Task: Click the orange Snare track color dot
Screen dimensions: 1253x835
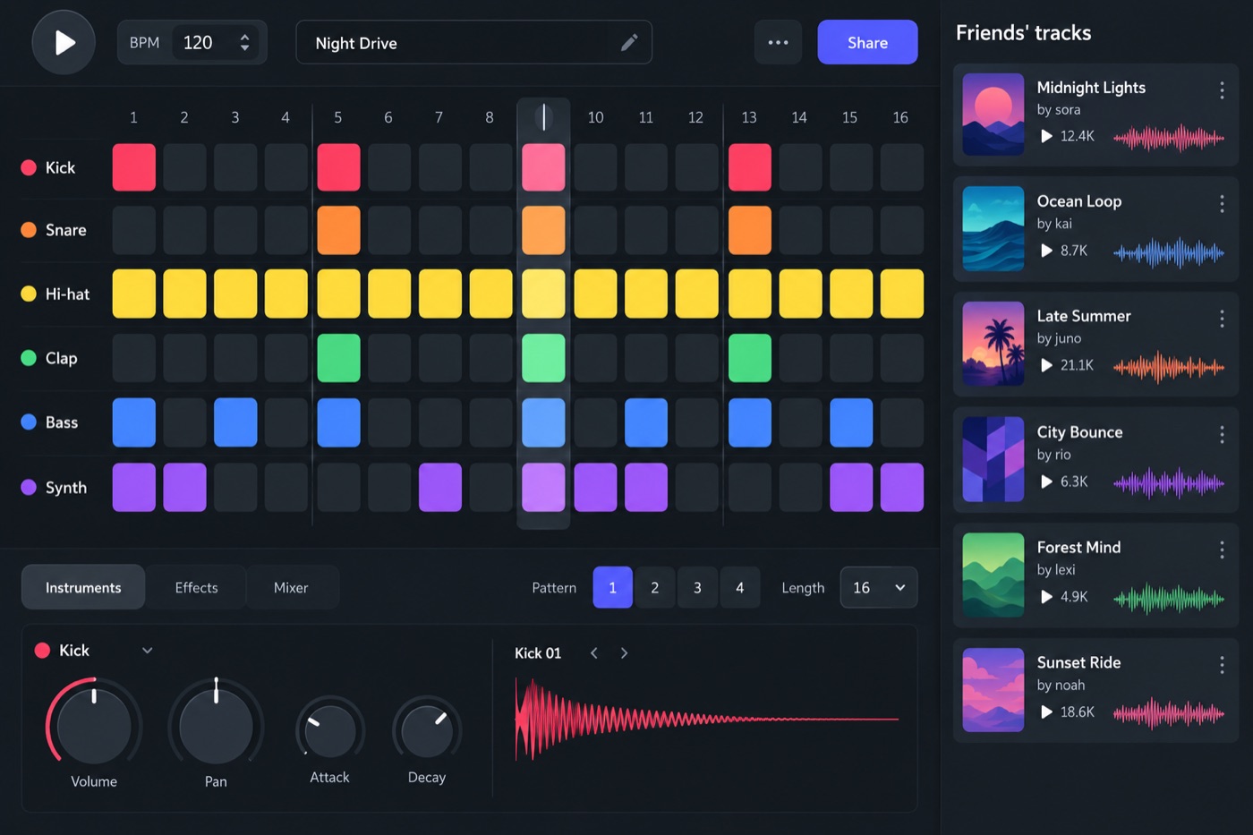Action: click(x=29, y=230)
